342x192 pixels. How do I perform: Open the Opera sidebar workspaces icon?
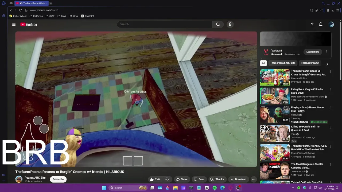point(3,16)
